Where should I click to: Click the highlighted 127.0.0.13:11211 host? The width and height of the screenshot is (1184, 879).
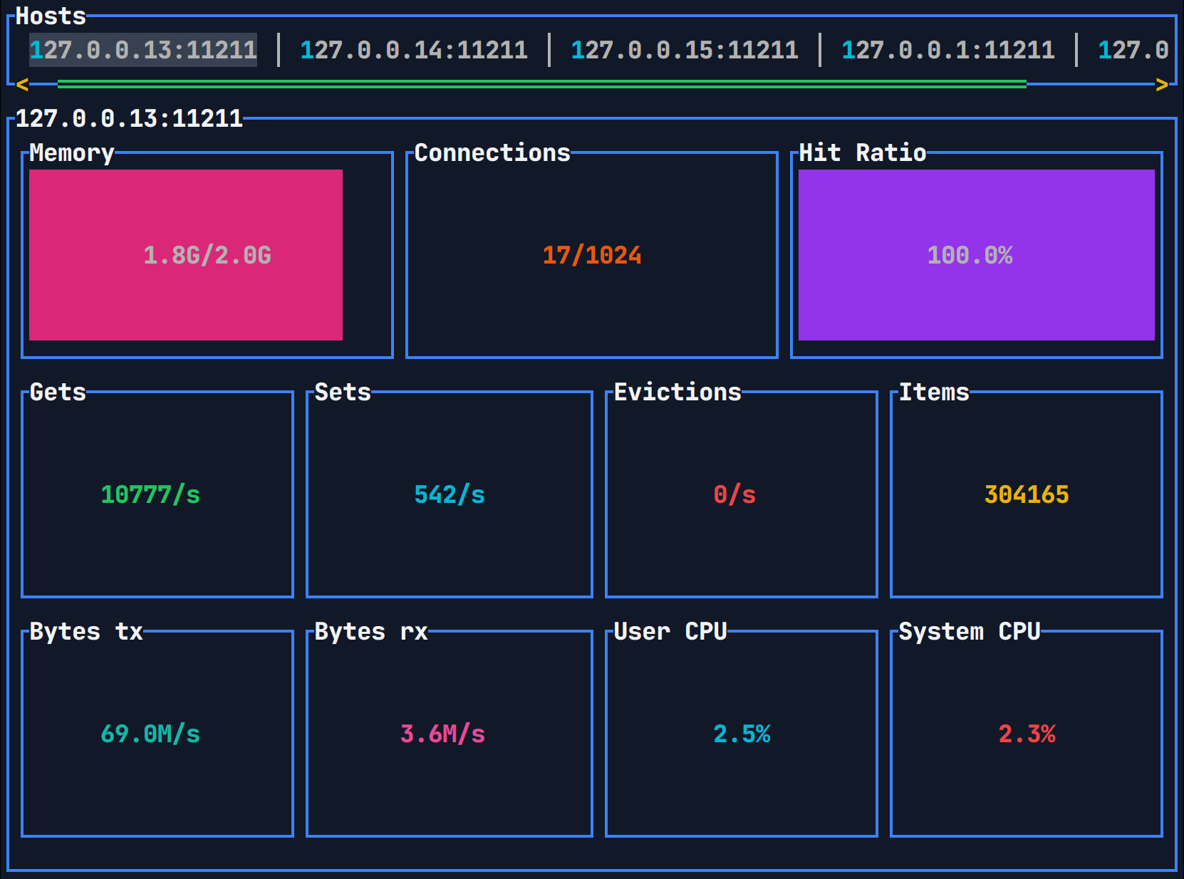142,49
